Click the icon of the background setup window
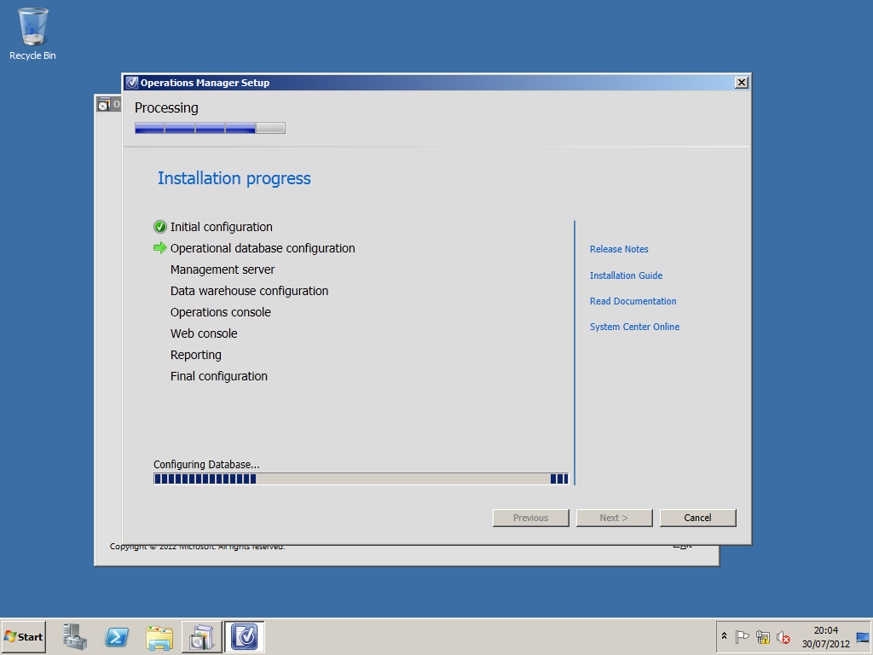This screenshot has width=873, height=655. [104, 104]
